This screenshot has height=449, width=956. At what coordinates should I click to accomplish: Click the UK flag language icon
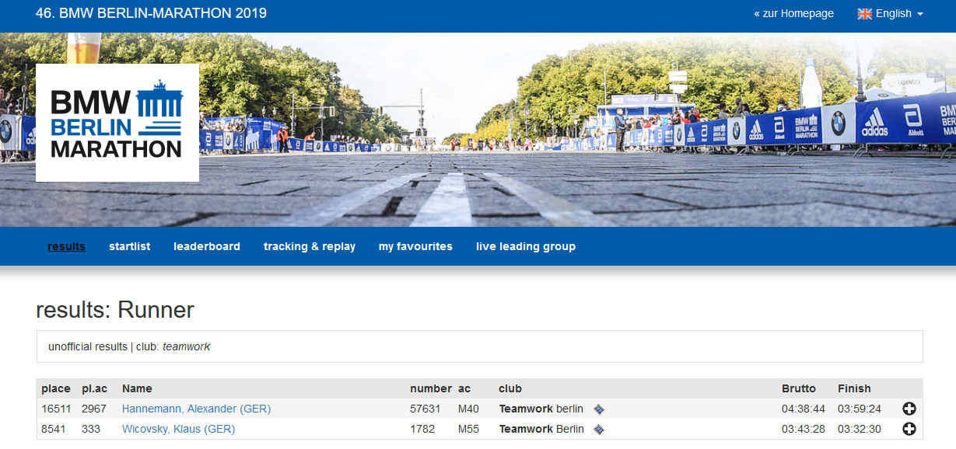[x=864, y=14]
